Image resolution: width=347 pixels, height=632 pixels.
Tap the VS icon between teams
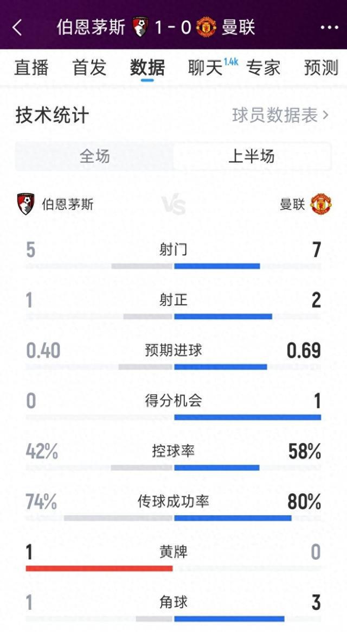173,205
